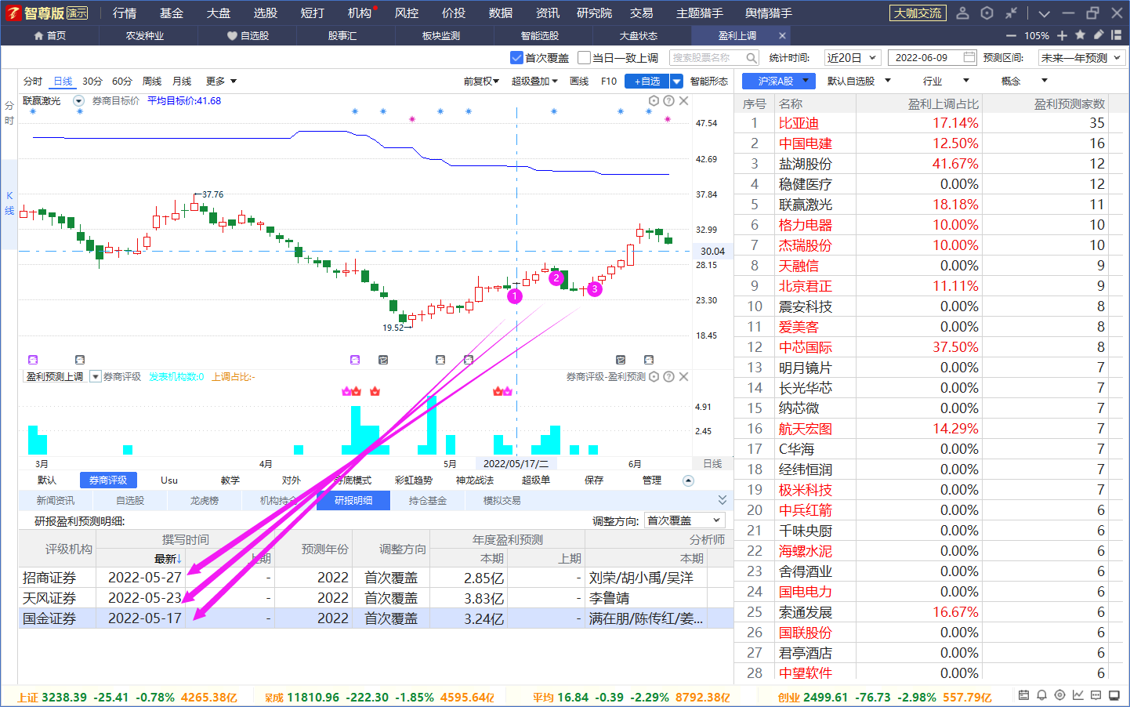Click the 大咖交流 button

[918, 13]
